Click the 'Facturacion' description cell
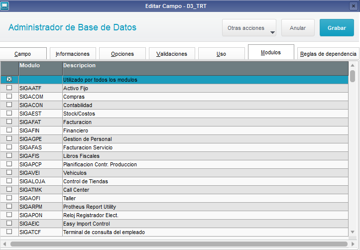This screenshot has width=360, height=250. click(x=206, y=122)
